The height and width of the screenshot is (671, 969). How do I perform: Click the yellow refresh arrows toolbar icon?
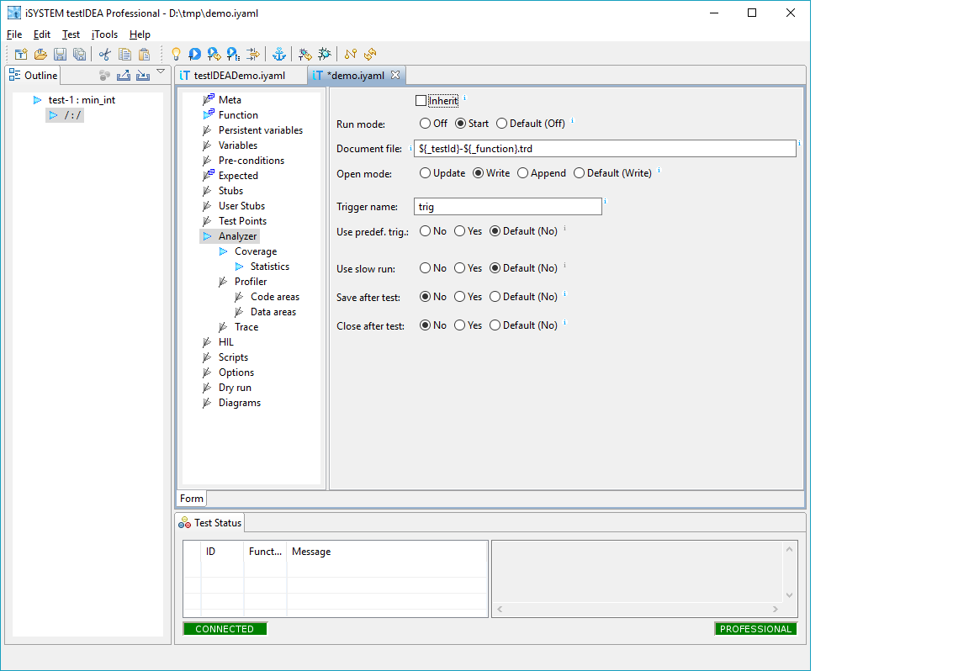(x=370, y=55)
